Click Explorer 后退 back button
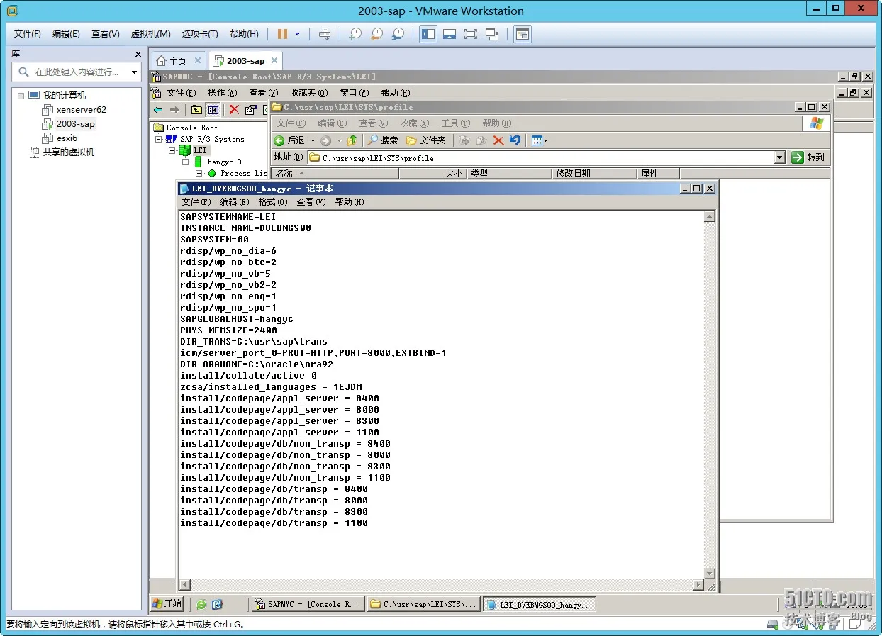Viewport: 882px width, 636px height. pyautogui.click(x=290, y=140)
